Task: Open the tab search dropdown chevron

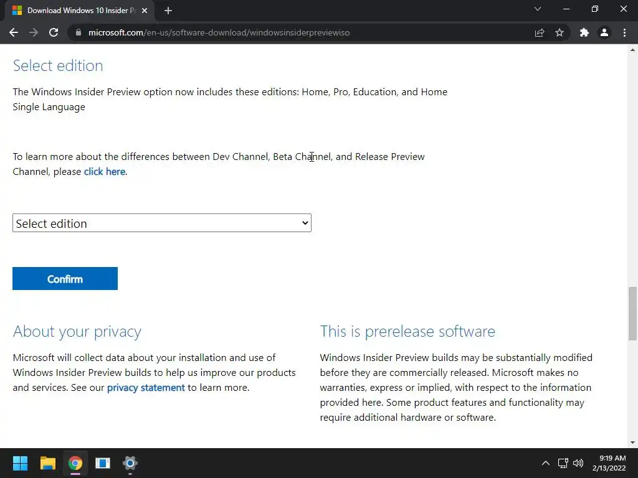Action: pos(538,9)
